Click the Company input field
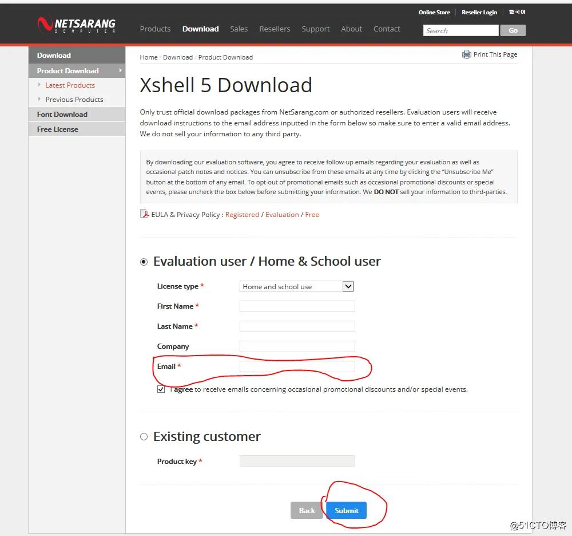Viewport: 572px width, 536px height. pos(297,346)
